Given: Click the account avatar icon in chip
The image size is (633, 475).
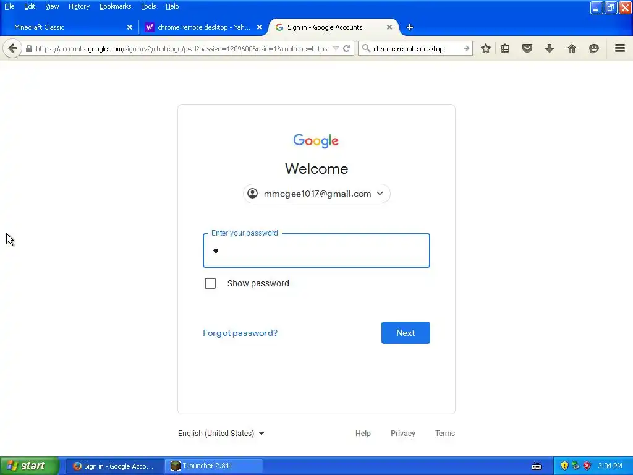Looking at the screenshot, I should tap(253, 194).
